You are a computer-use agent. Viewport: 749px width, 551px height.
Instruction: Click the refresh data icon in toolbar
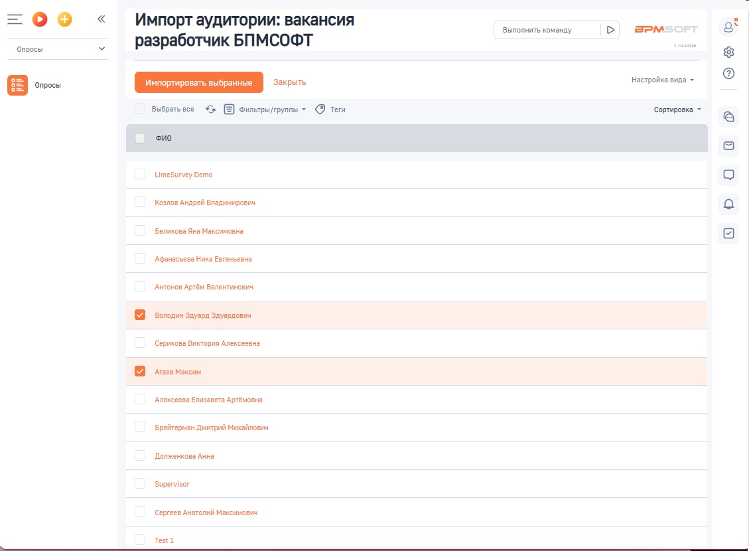click(x=210, y=109)
